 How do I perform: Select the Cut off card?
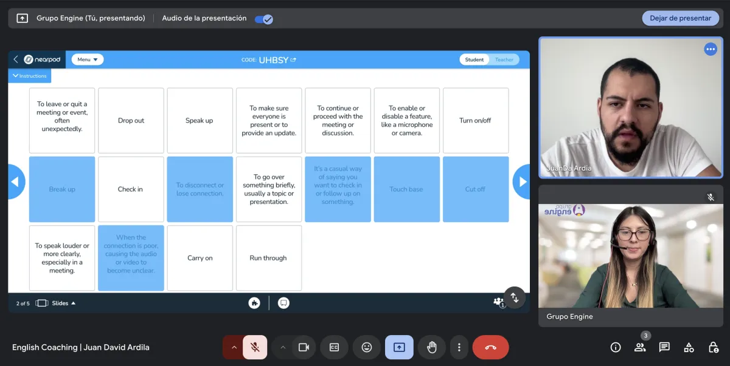[x=476, y=189]
